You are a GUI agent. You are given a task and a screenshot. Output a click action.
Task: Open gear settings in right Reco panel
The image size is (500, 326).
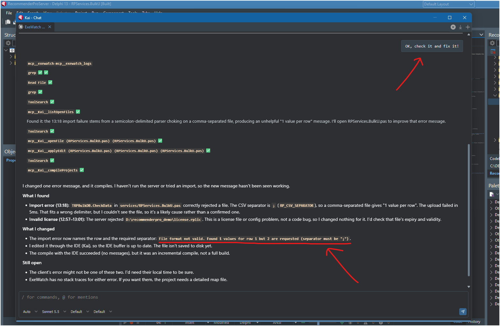[492, 43]
